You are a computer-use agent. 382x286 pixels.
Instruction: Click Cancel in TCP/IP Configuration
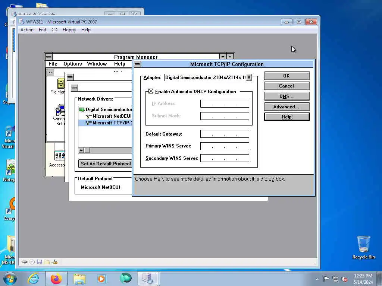click(287, 86)
